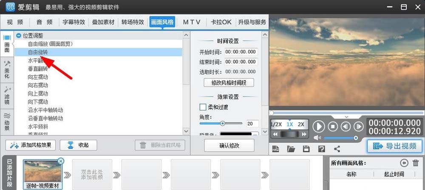
Task: Open 升级与服务 tab
Action: coord(252,22)
